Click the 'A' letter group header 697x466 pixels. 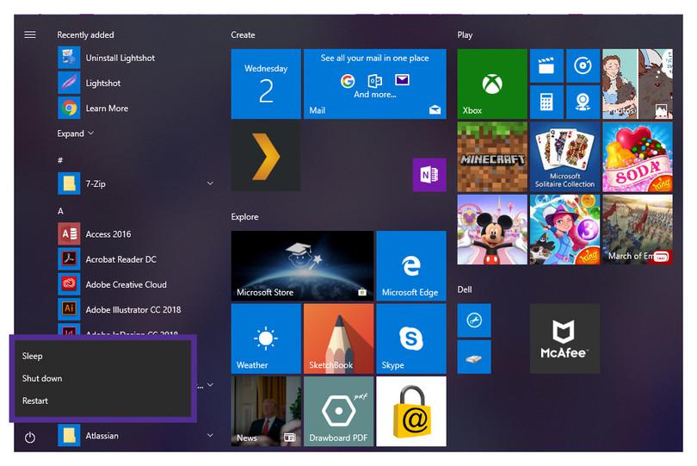point(60,211)
